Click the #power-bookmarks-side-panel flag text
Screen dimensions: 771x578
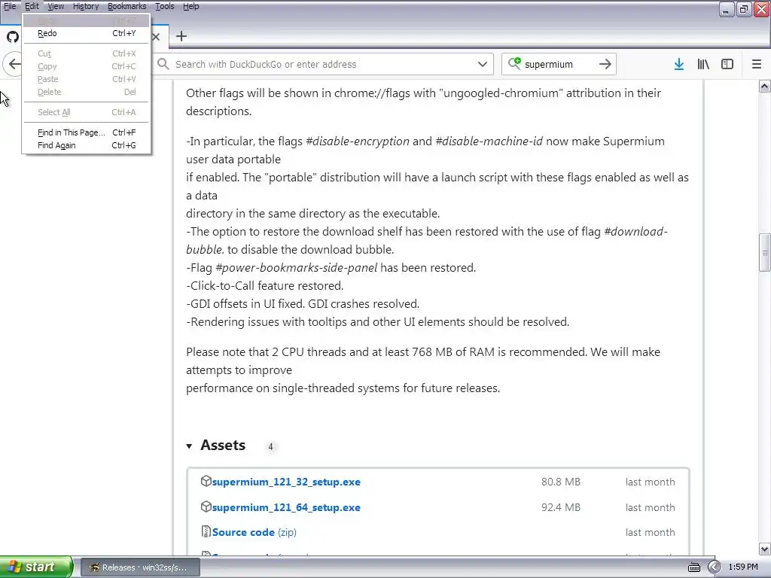tap(297, 268)
